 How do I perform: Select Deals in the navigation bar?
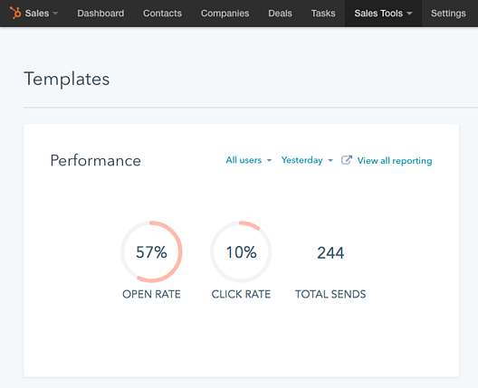click(280, 14)
